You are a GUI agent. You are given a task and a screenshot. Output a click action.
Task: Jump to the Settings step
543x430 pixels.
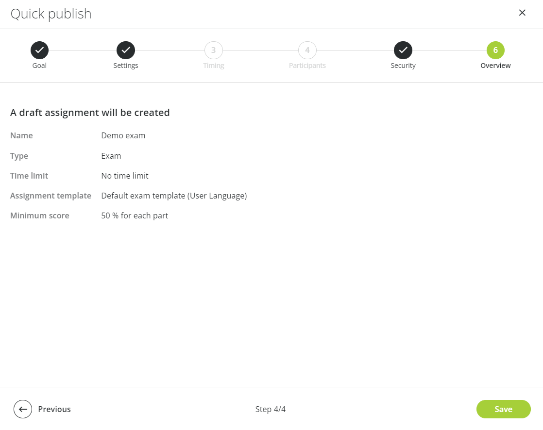[x=126, y=65]
